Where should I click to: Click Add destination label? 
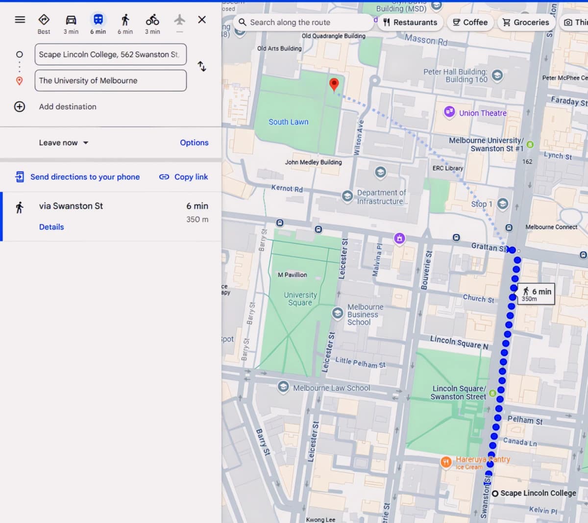pyautogui.click(x=68, y=107)
